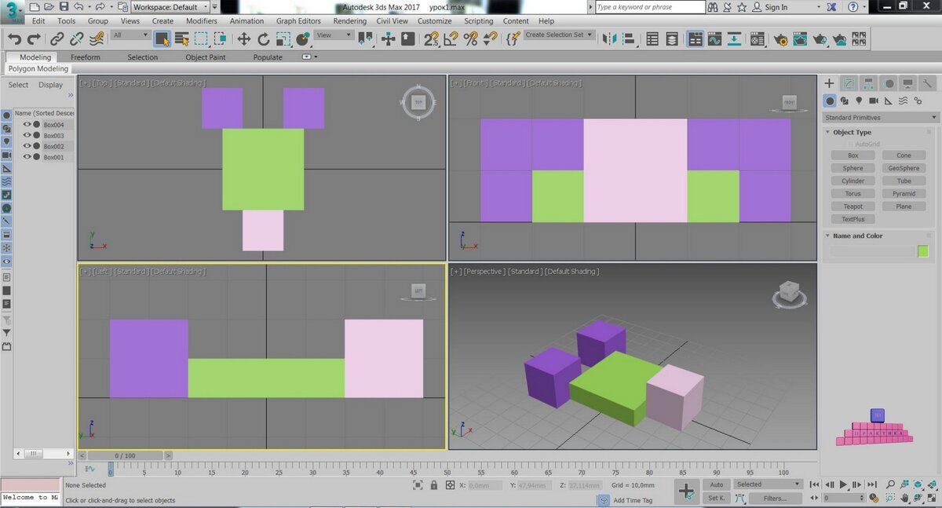Screen dimensions: 942x508
Task: Open the Select by Name dialog
Action: pyautogui.click(x=182, y=38)
